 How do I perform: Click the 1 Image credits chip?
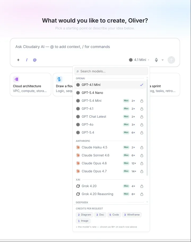pyautogui.click(x=83, y=221)
